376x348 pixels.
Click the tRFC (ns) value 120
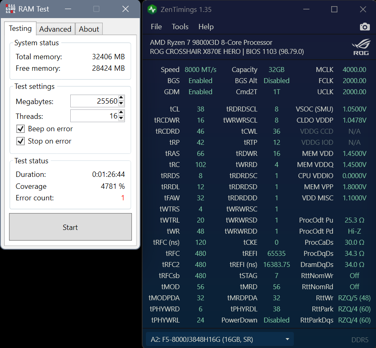point(201,242)
